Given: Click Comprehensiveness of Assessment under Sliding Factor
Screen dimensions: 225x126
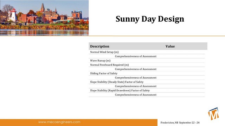Looking at the screenshot, I should click(x=136, y=78).
